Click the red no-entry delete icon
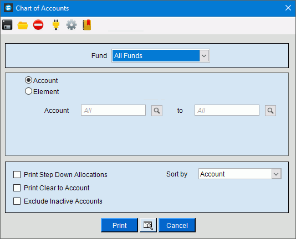The width and height of the screenshot is (296, 239). 38,25
